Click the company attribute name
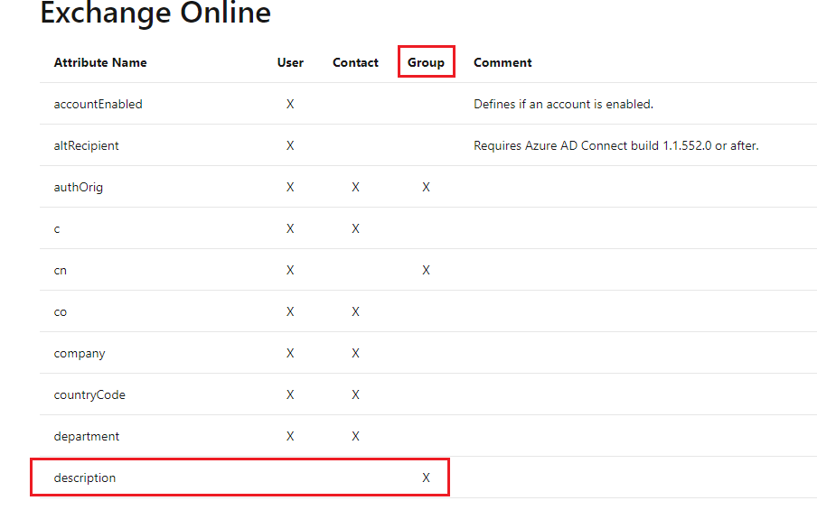 click(x=80, y=354)
